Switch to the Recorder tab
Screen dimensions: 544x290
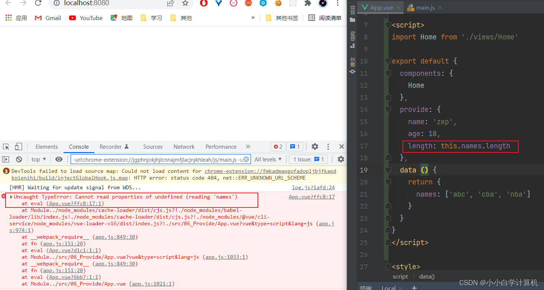pyautogui.click(x=114, y=147)
